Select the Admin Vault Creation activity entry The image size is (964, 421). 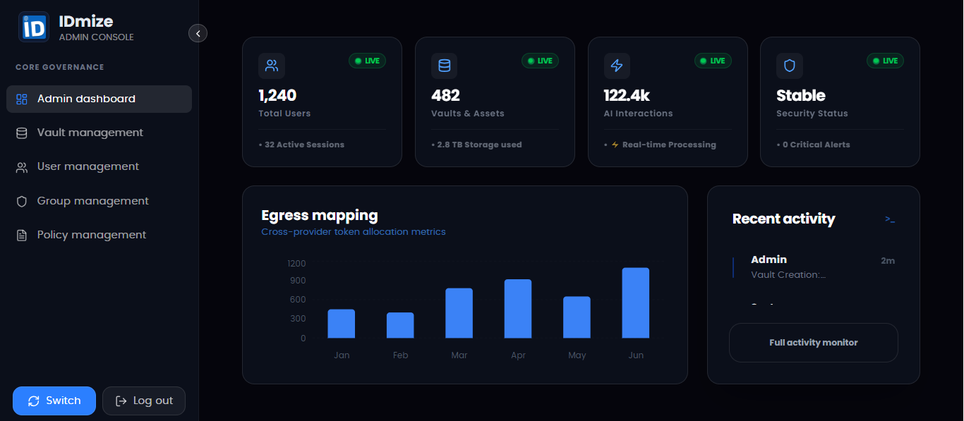(814, 267)
